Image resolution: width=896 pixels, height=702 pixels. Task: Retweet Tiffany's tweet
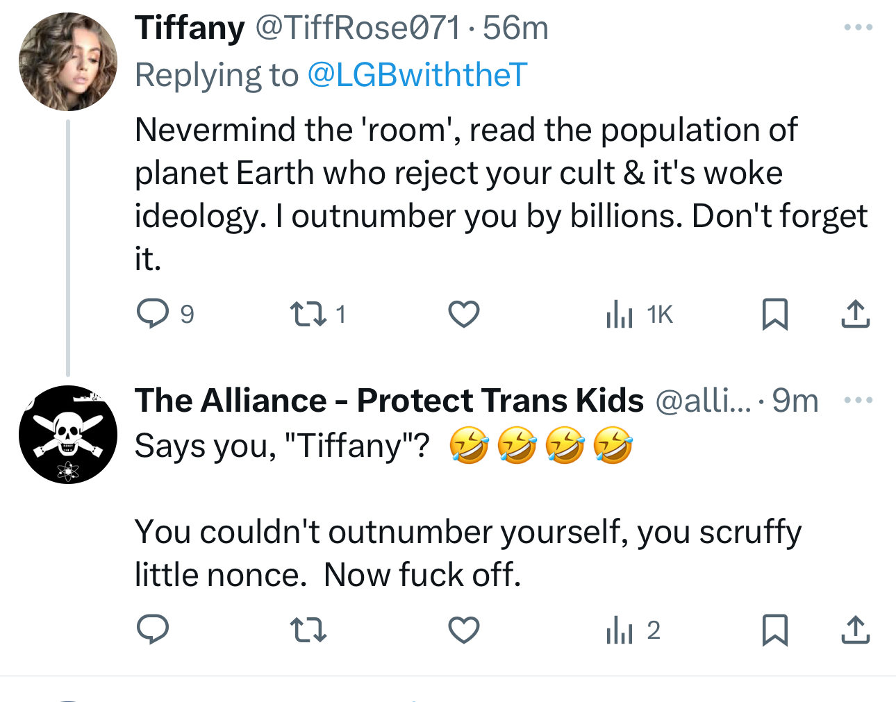pos(308,314)
